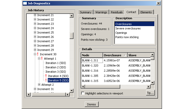Enable Highlight selections in viewport checkbox
Image resolution: width=189 pixels, height=109 pixels.
click(83, 93)
